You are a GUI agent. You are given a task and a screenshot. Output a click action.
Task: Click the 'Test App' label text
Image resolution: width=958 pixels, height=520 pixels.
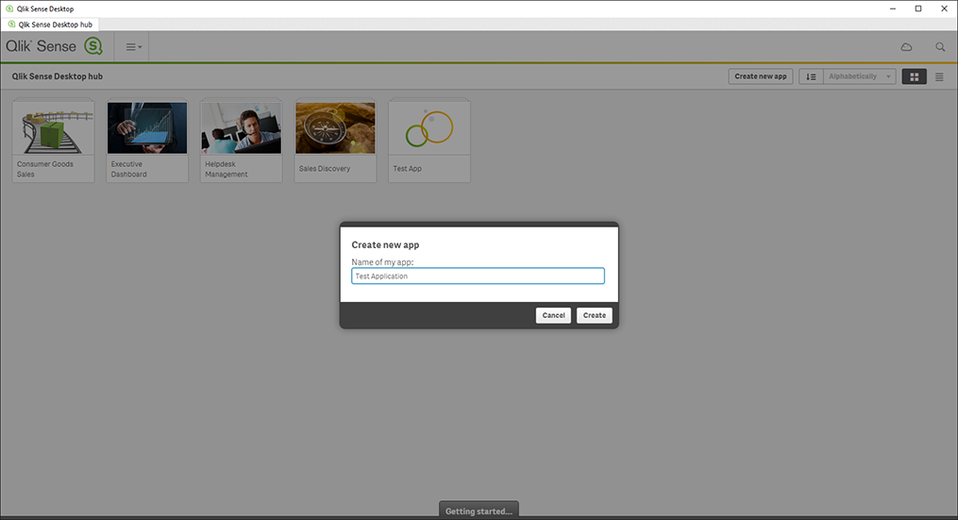coord(407,169)
